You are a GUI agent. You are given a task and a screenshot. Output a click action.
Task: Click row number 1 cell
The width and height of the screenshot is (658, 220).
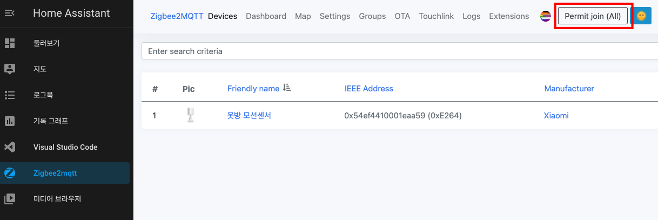154,116
